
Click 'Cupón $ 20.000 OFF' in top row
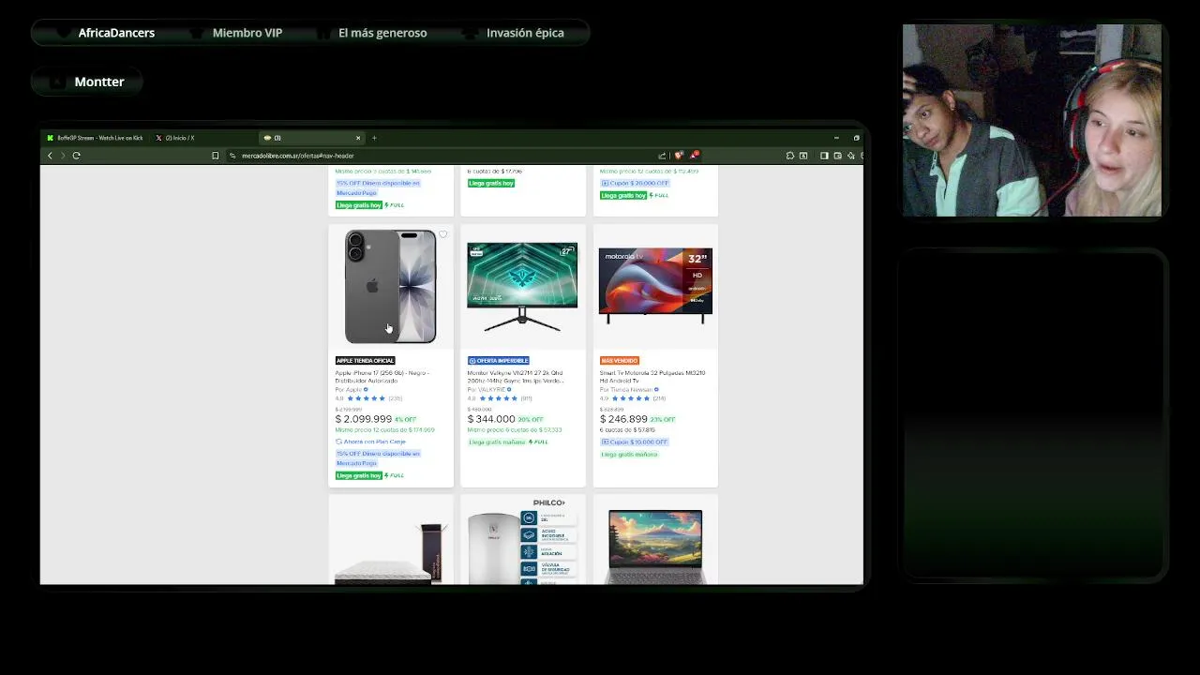tap(635, 183)
